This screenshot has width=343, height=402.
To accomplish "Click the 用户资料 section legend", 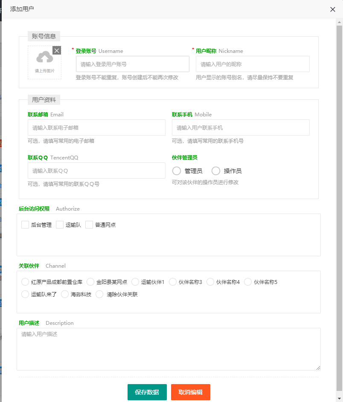I will pyautogui.click(x=44, y=100).
